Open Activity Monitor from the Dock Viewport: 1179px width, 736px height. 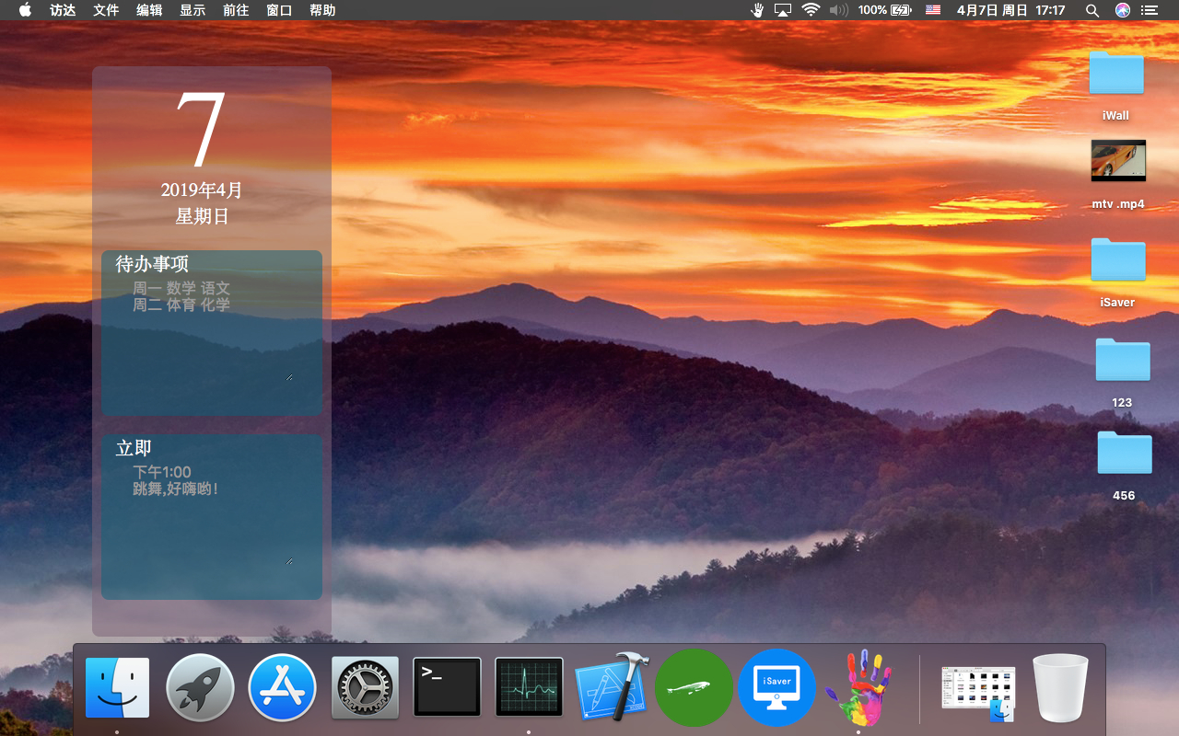coord(529,687)
